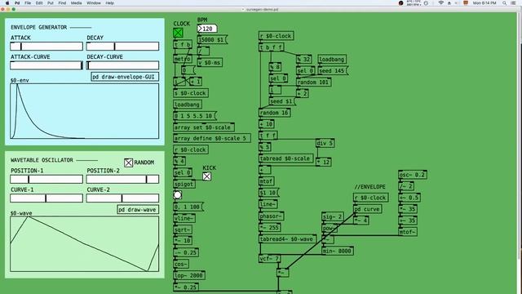
Task: Open the Put menu
Action: coord(51,3)
